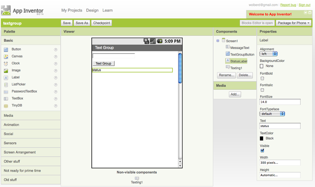Select the Label component icon in Palette
Image resolution: width=315 pixels, height=187 pixels.
click(6, 78)
